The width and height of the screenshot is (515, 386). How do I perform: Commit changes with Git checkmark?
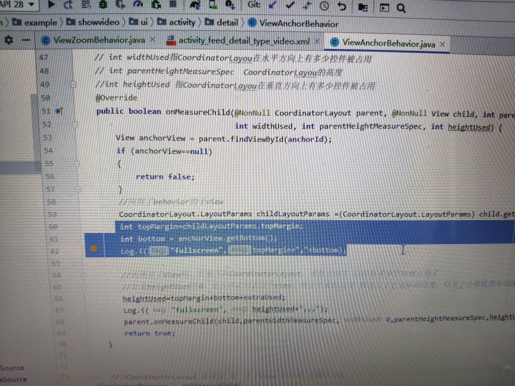click(290, 6)
